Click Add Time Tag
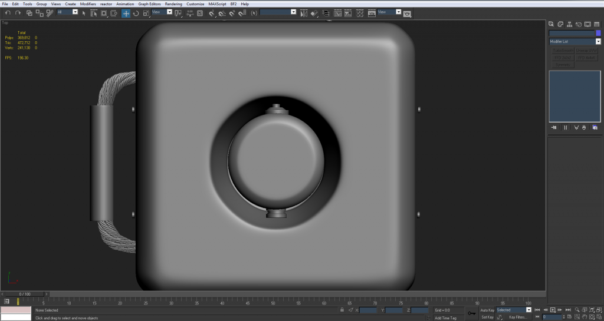604x321 pixels. [445, 317]
